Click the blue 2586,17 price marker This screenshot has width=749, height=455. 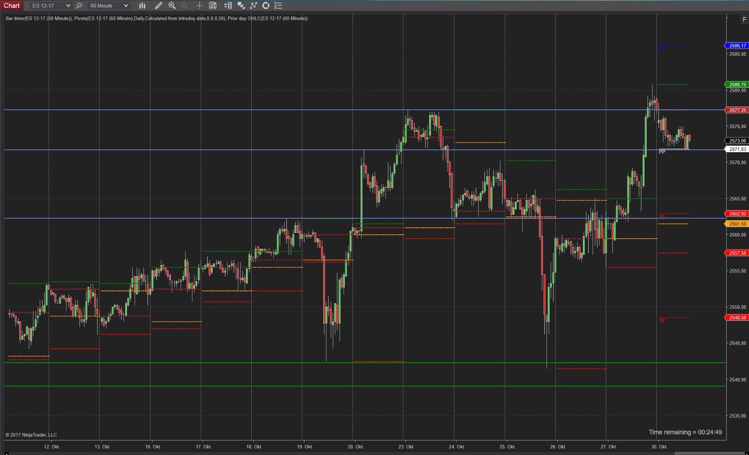coord(736,46)
